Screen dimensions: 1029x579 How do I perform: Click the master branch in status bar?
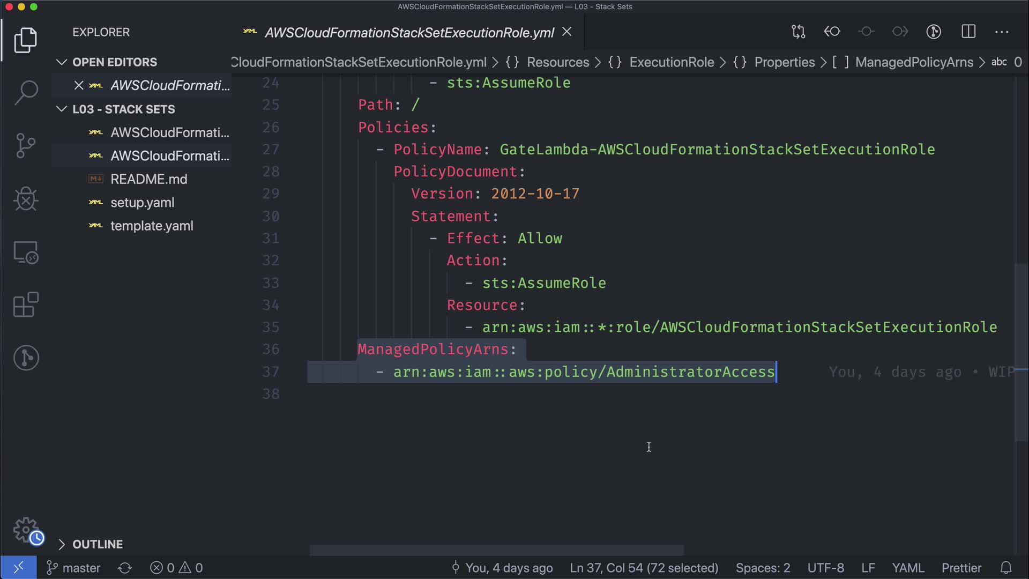74,568
